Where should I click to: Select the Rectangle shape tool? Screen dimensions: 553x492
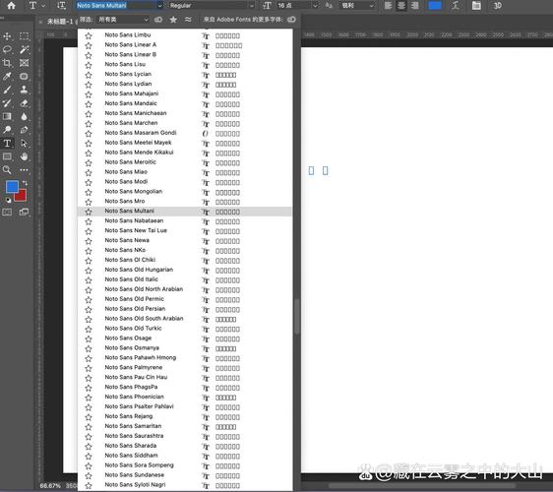tap(7, 156)
